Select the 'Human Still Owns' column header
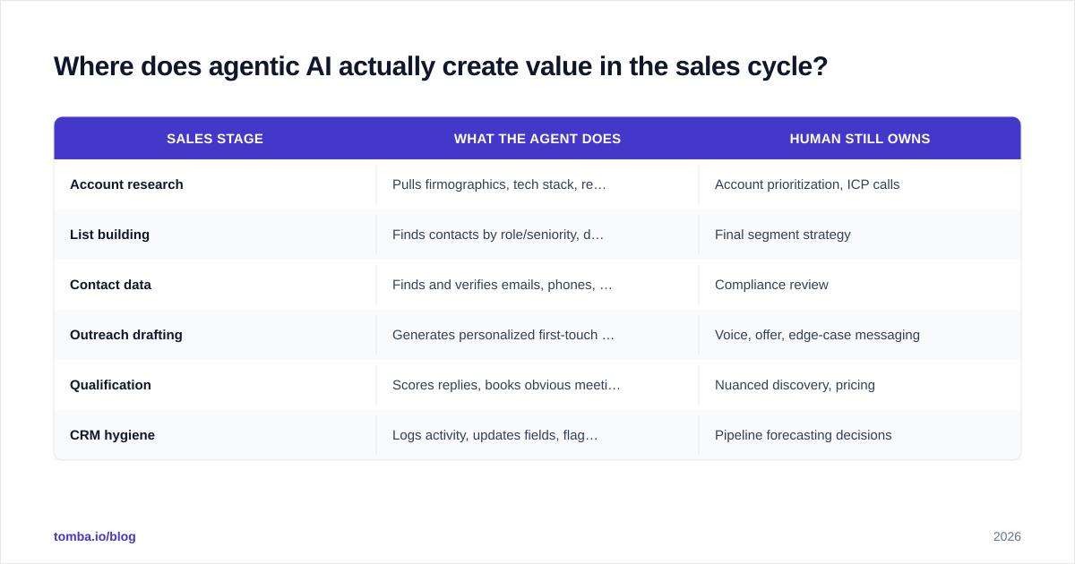1075x564 pixels. (x=860, y=139)
